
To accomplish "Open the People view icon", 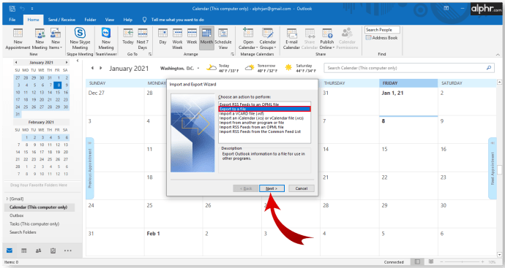I will [38, 250].
